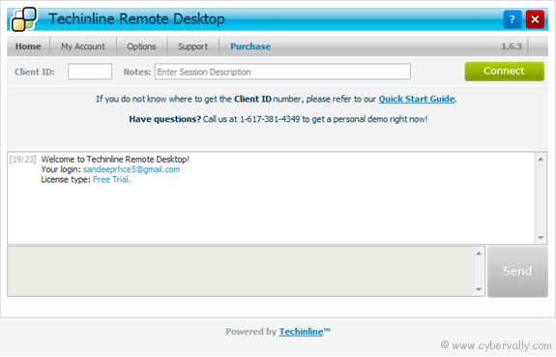The height and width of the screenshot is (357, 556).
Task: Click the sandeeprhce5@gmail.com login text
Action: [132, 169]
